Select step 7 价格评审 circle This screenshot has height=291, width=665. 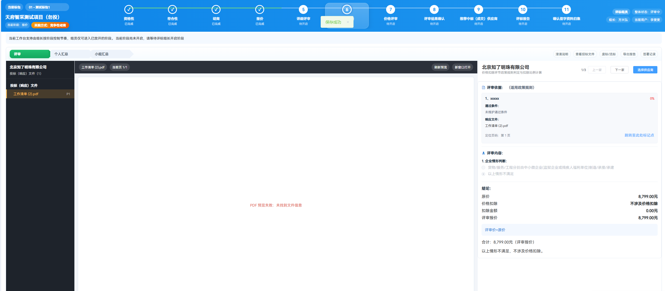click(x=391, y=10)
